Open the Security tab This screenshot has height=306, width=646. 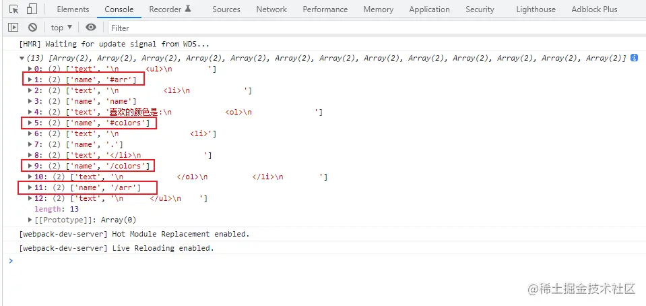(480, 9)
